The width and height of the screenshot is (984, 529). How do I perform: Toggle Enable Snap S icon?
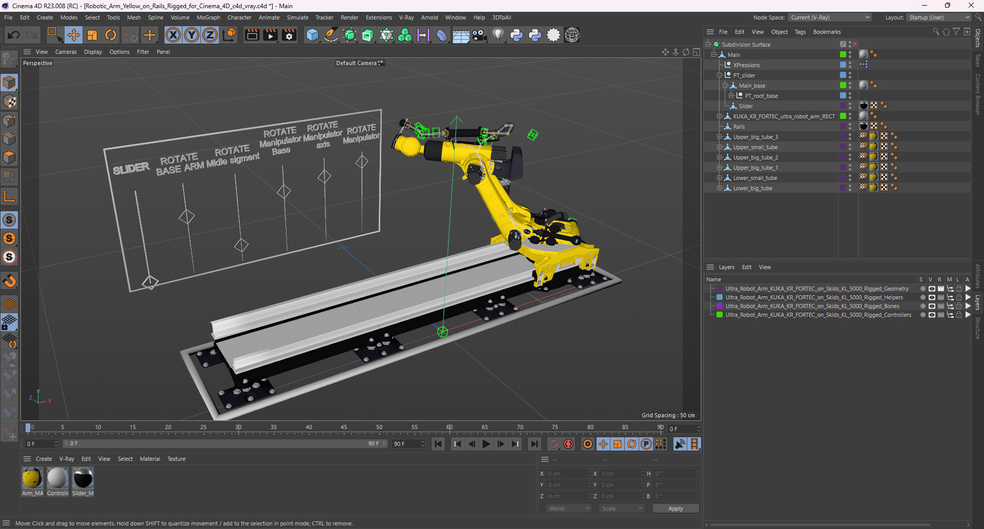click(9, 220)
